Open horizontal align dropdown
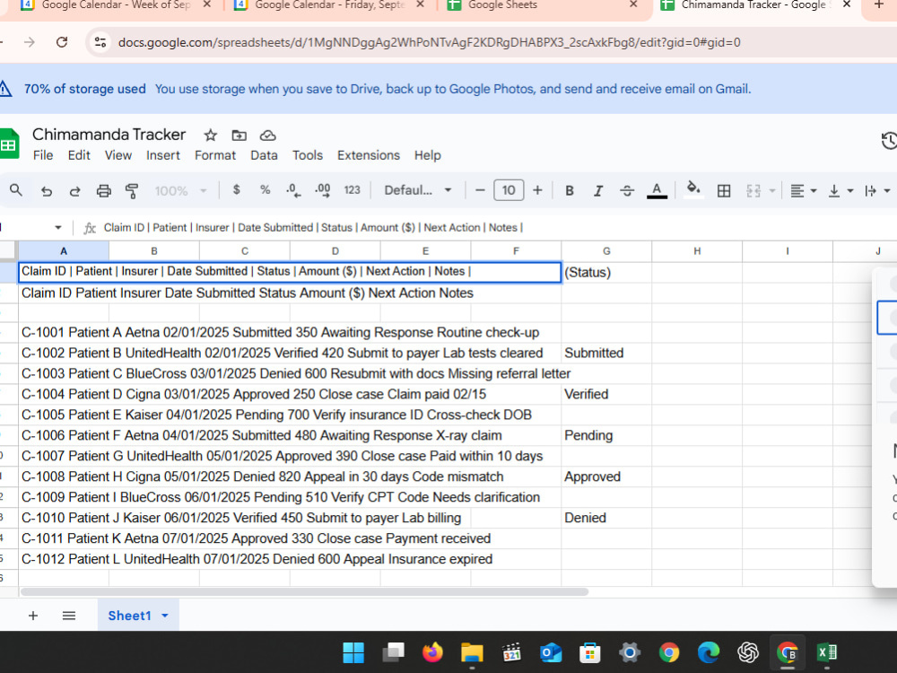 (x=803, y=190)
